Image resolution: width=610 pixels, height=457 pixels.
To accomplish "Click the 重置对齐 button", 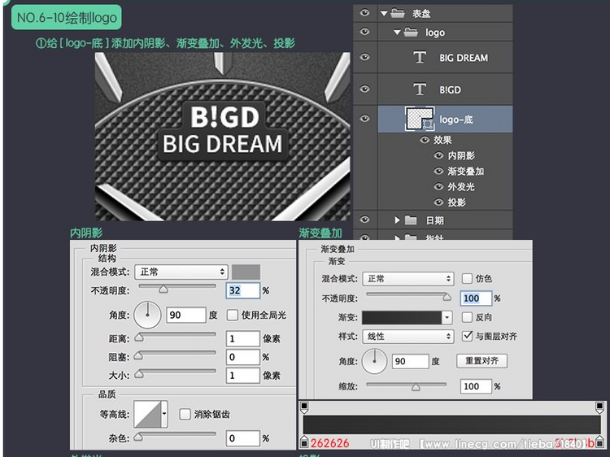I will 481,361.
